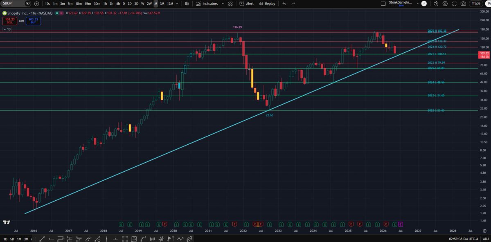The width and height of the screenshot is (491, 242).
Task: Click the Indicators button label
Action: click(210, 3)
